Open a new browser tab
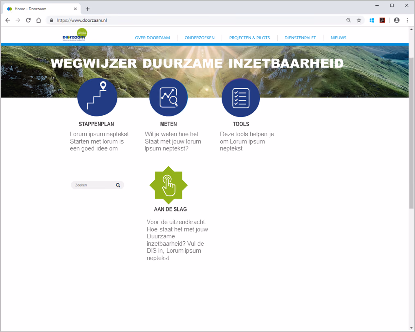Viewport: 415px width, 332px height. [87, 9]
